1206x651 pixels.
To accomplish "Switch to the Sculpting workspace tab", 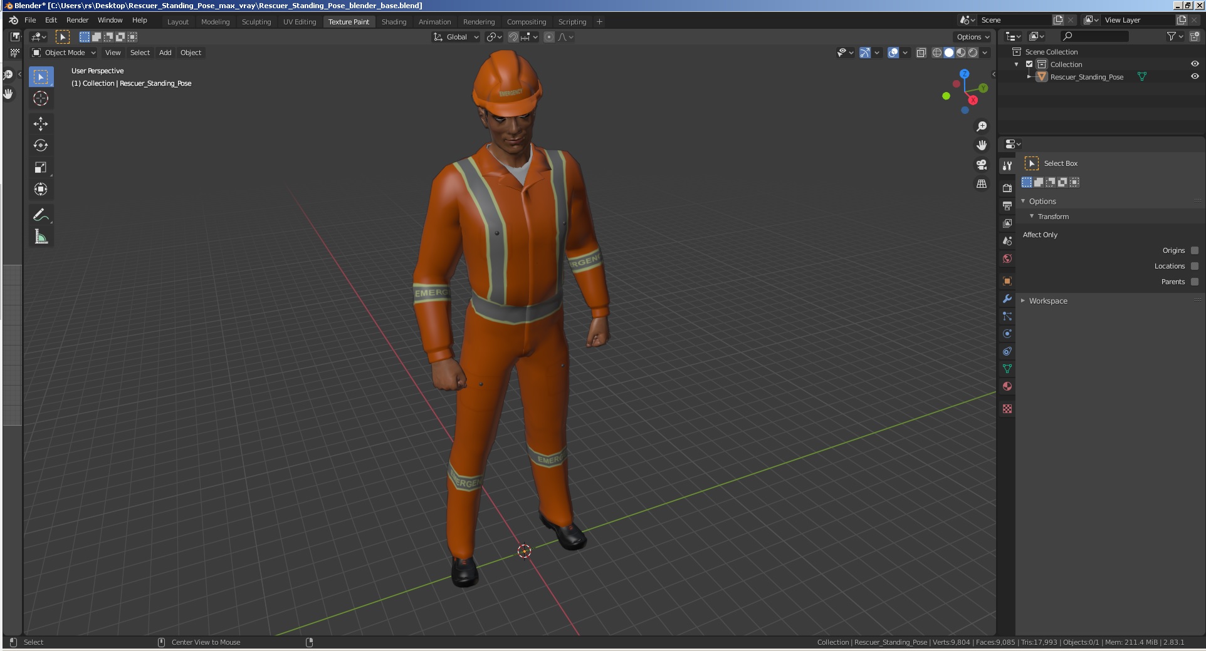I will [x=256, y=22].
